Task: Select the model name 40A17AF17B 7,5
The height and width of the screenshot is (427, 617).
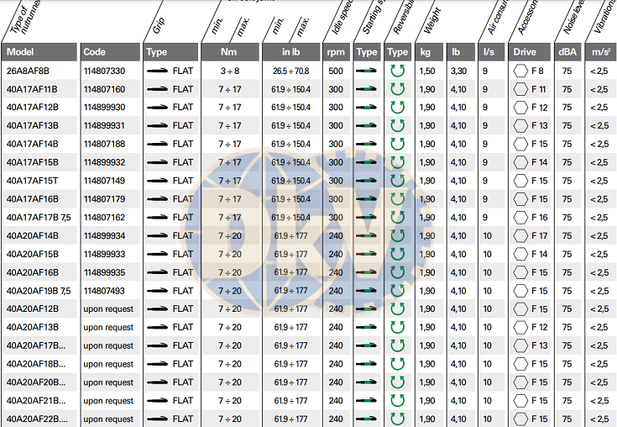Action: pos(38,218)
